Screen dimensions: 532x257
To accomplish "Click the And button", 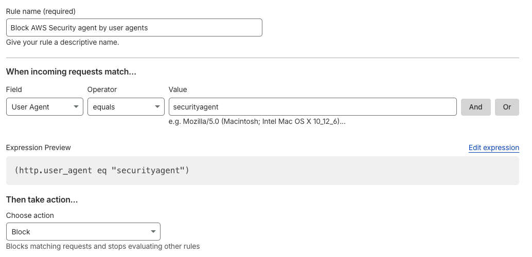I will (x=475, y=107).
